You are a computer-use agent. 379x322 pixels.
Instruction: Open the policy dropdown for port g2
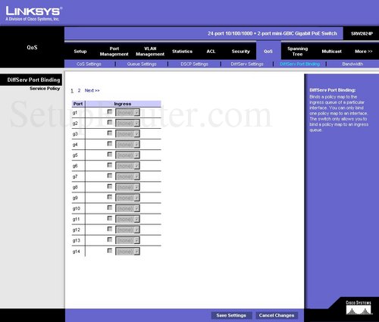pyautogui.click(x=127, y=123)
